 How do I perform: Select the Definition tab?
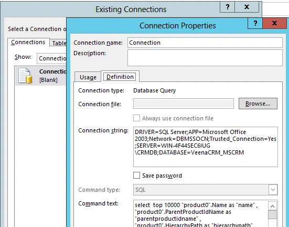[x=120, y=77]
